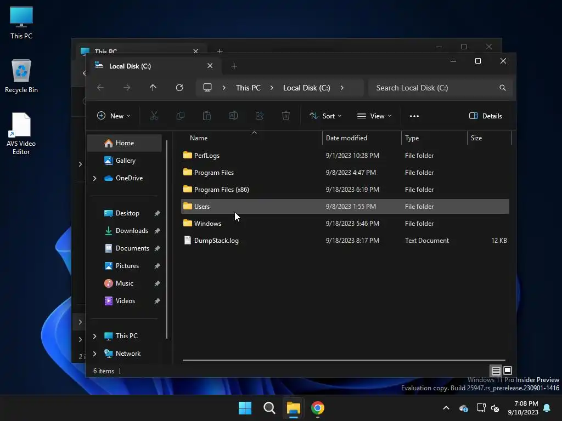Unpin Documents from quick access
Viewport: 562px width, 421px height.
click(x=157, y=248)
